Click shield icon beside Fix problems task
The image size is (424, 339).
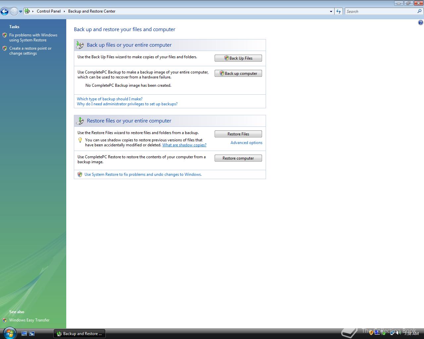[x=5, y=35]
